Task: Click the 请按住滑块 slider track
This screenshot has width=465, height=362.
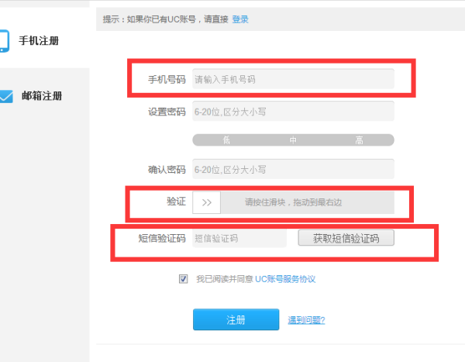Action: click(x=307, y=202)
